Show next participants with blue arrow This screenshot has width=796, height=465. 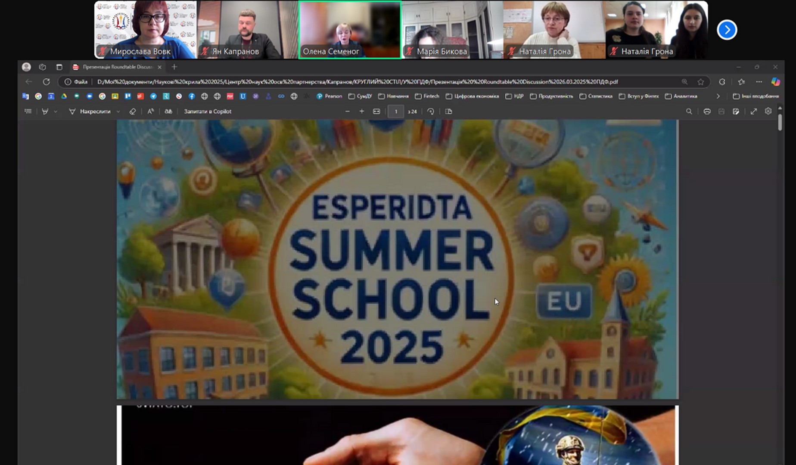(x=727, y=30)
